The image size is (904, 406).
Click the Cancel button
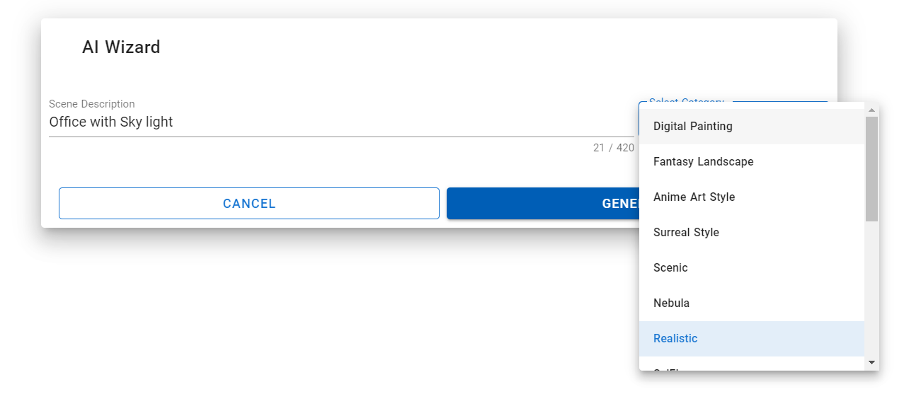pyautogui.click(x=249, y=204)
